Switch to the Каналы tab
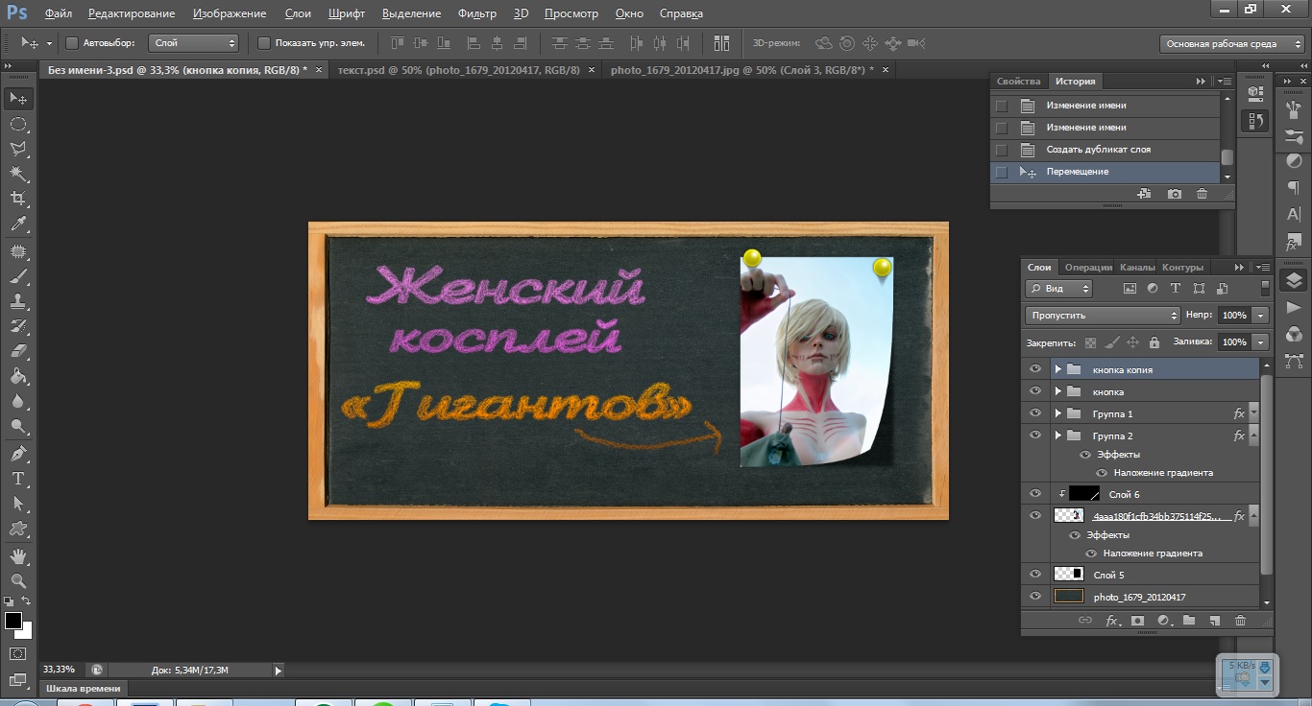The width and height of the screenshot is (1312, 706). pos(1137,268)
